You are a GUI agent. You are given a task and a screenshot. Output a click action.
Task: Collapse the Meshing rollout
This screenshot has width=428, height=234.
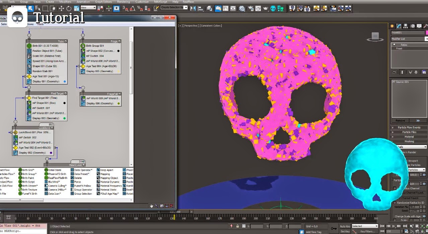coord(409,142)
